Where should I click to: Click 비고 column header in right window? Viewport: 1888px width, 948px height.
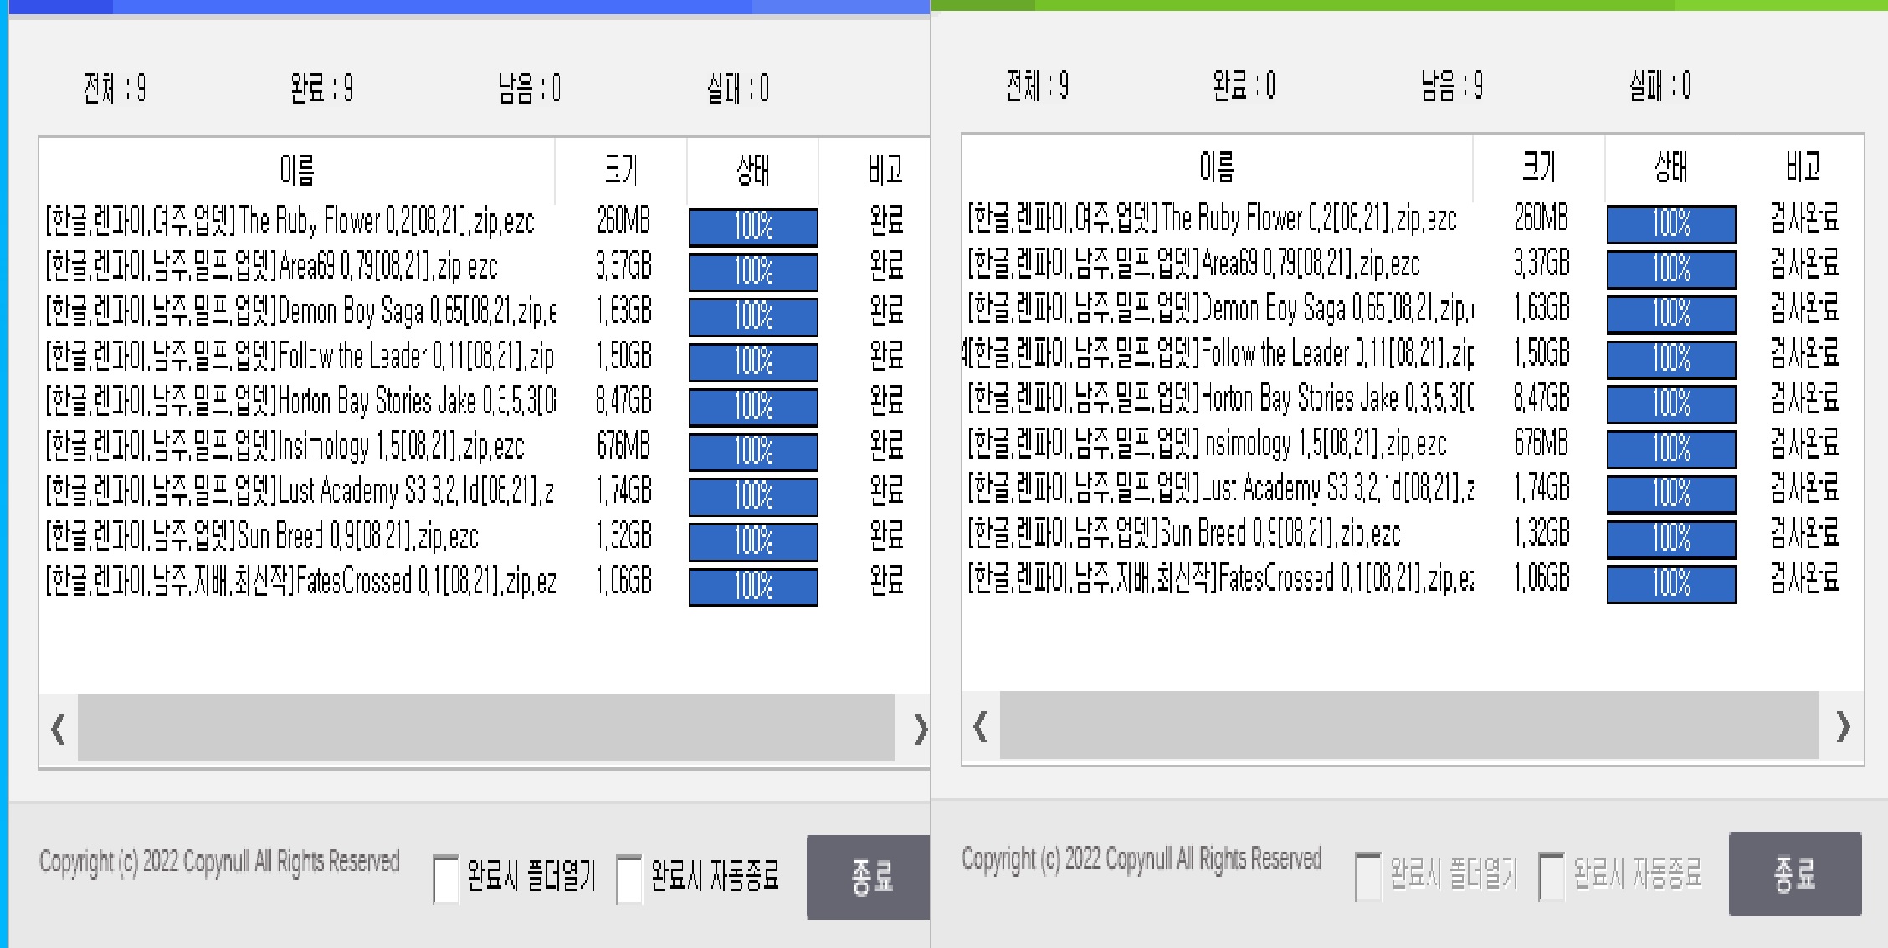tap(1801, 168)
